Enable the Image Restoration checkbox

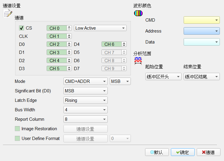tap(18, 129)
